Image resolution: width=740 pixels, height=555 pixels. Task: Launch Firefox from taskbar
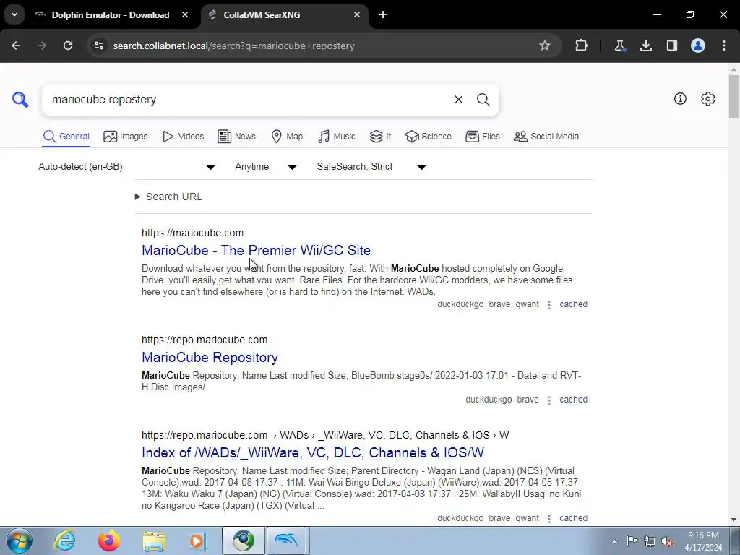(109, 541)
